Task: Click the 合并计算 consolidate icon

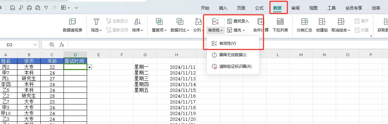Action: pos(261,22)
